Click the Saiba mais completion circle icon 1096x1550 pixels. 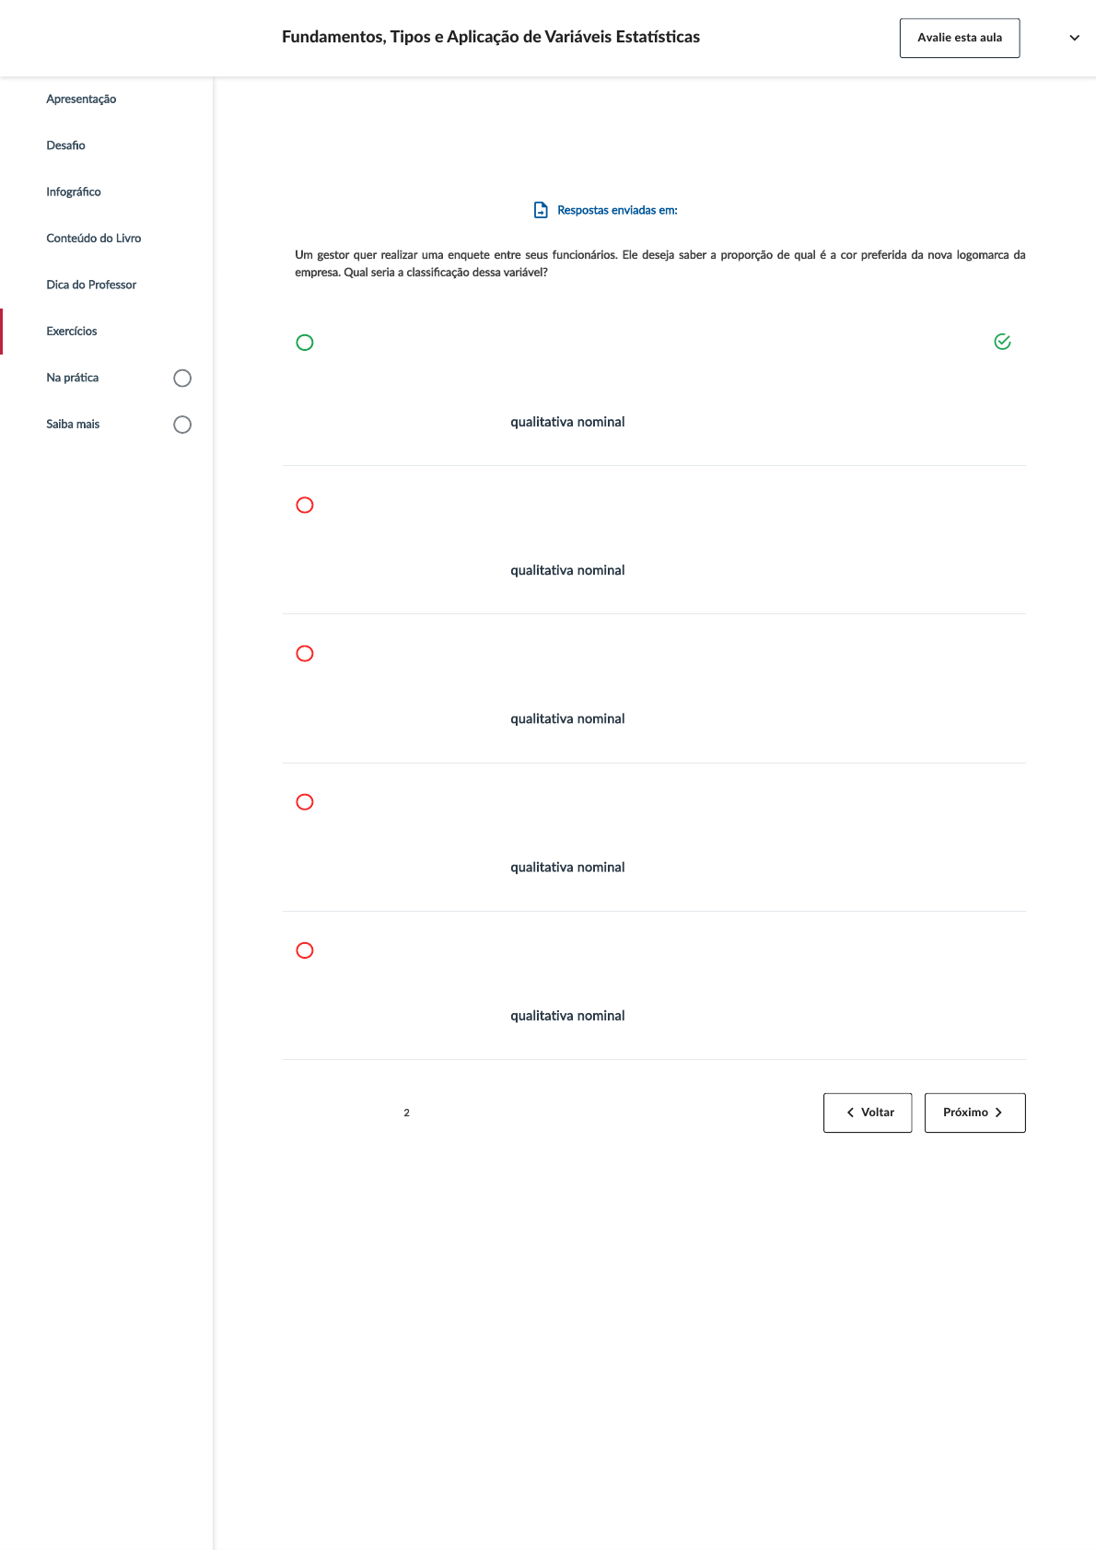(x=182, y=425)
